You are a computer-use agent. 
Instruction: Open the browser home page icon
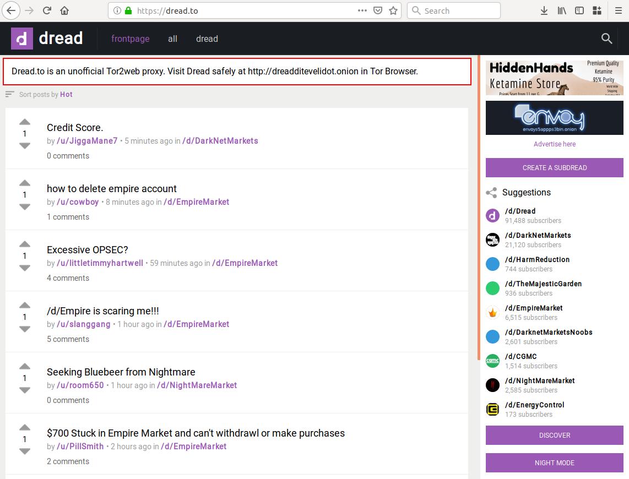click(64, 11)
